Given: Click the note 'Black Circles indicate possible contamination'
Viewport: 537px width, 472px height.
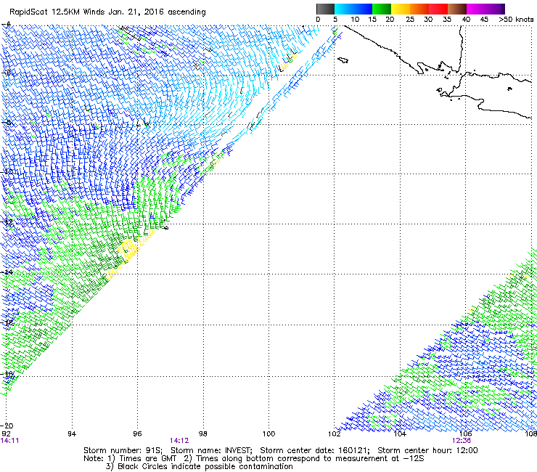Looking at the screenshot, I should pyautogui.click(x=205, y=466).
